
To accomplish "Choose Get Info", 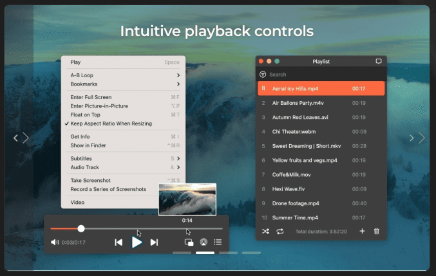I will pyautogui.click(x=123, y=136).
